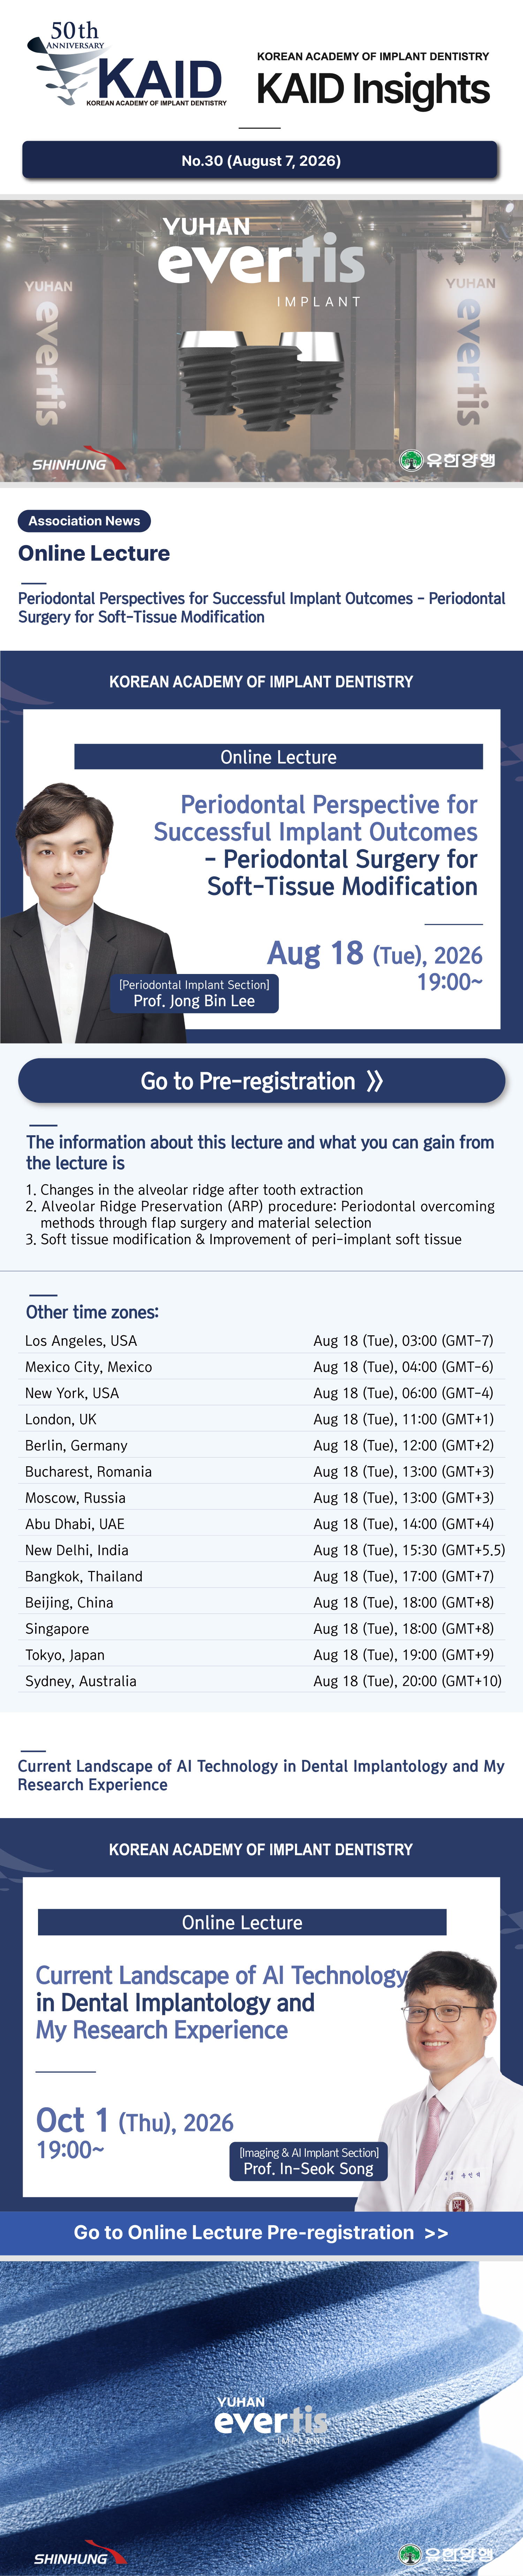Open the Periodontal Perspectives lecture title link
The width and height of the screenshot is (523, 2576).
[261, 607]
